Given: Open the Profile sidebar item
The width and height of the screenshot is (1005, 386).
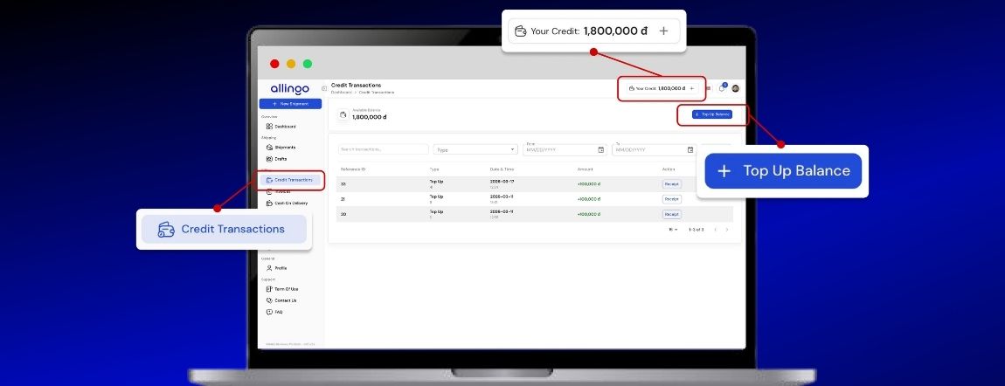Looking at the screenshot, I should (x=277, y=268).
